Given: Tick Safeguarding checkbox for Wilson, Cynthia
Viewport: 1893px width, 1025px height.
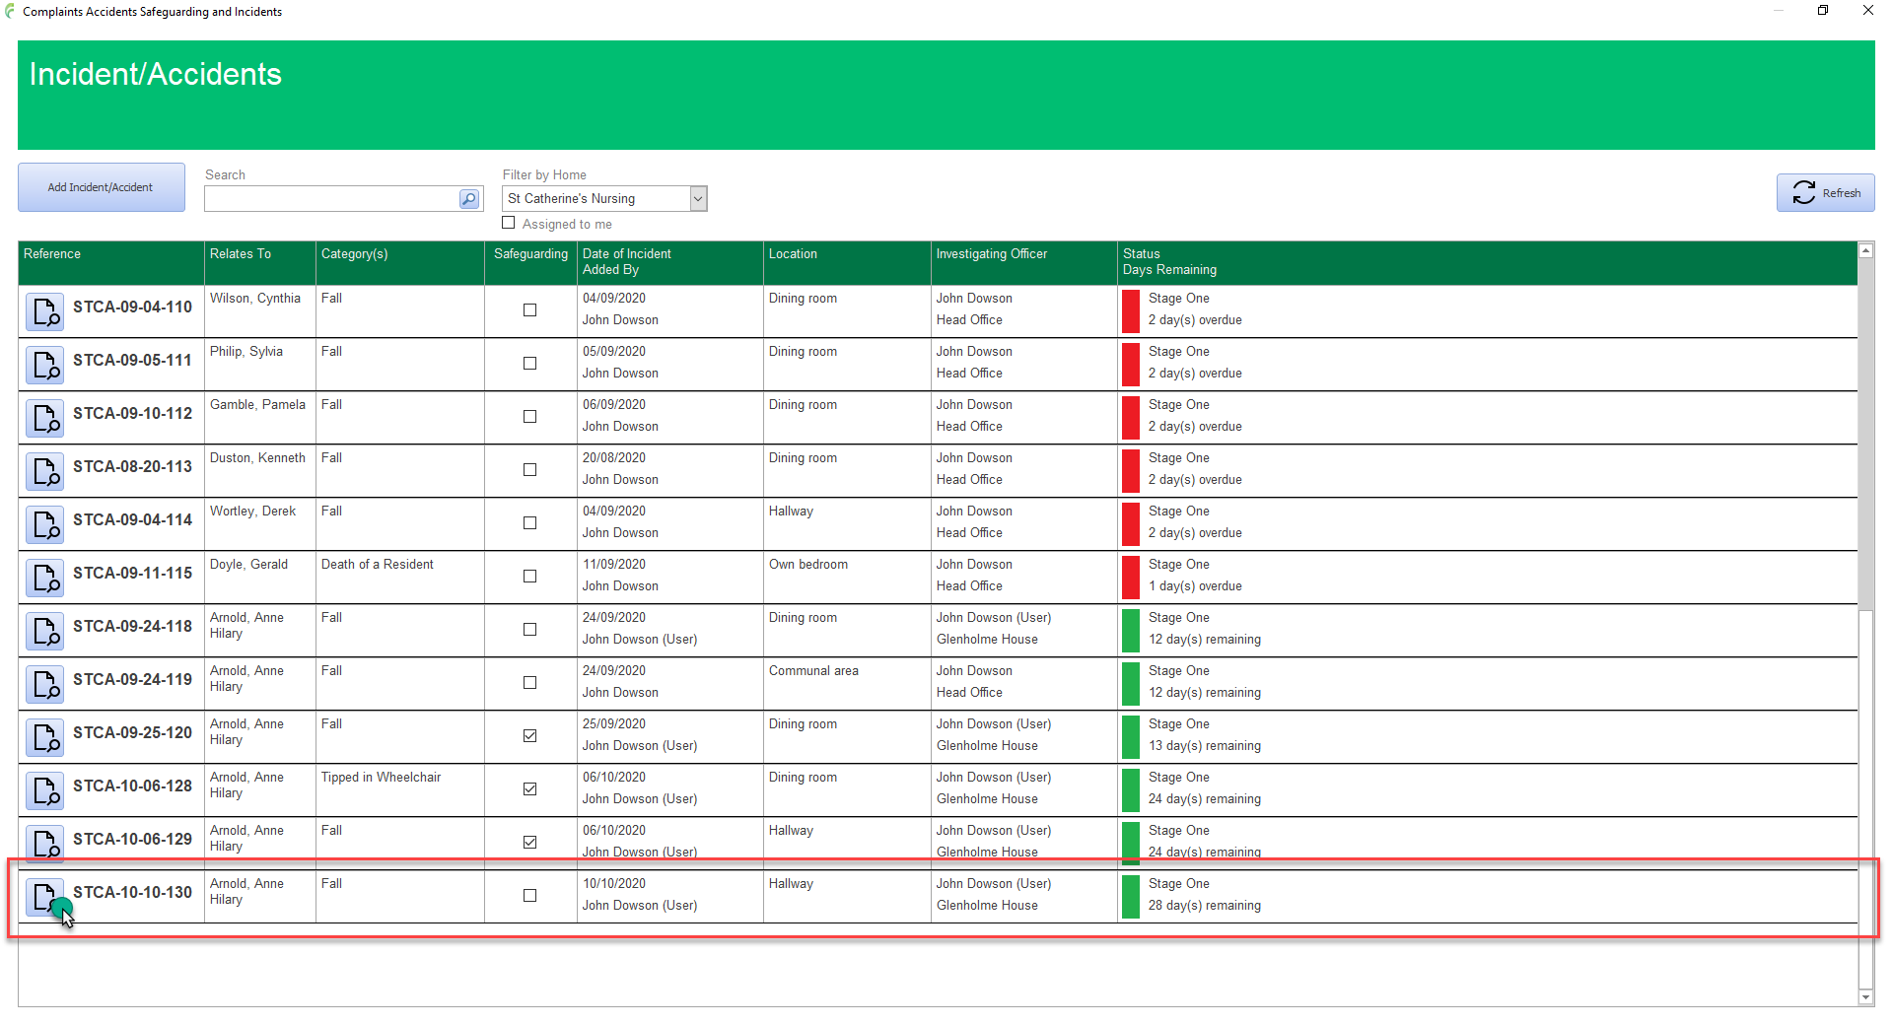Looking at the screenshot, I should point(529,310).
